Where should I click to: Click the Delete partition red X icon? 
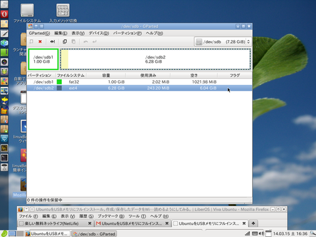pos(40,41)
